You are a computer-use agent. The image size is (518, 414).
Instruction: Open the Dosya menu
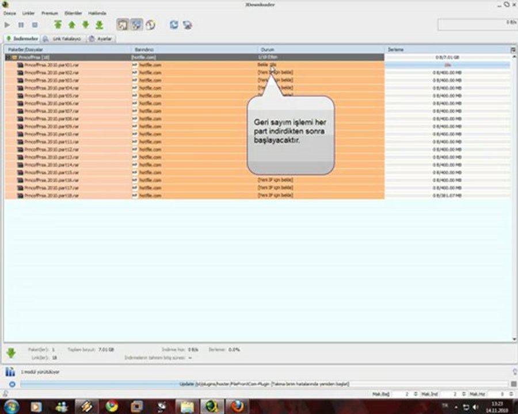(10, 13)
